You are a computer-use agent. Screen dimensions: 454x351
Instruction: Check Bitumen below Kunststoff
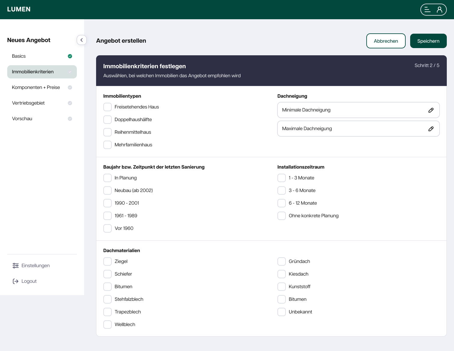282,299
